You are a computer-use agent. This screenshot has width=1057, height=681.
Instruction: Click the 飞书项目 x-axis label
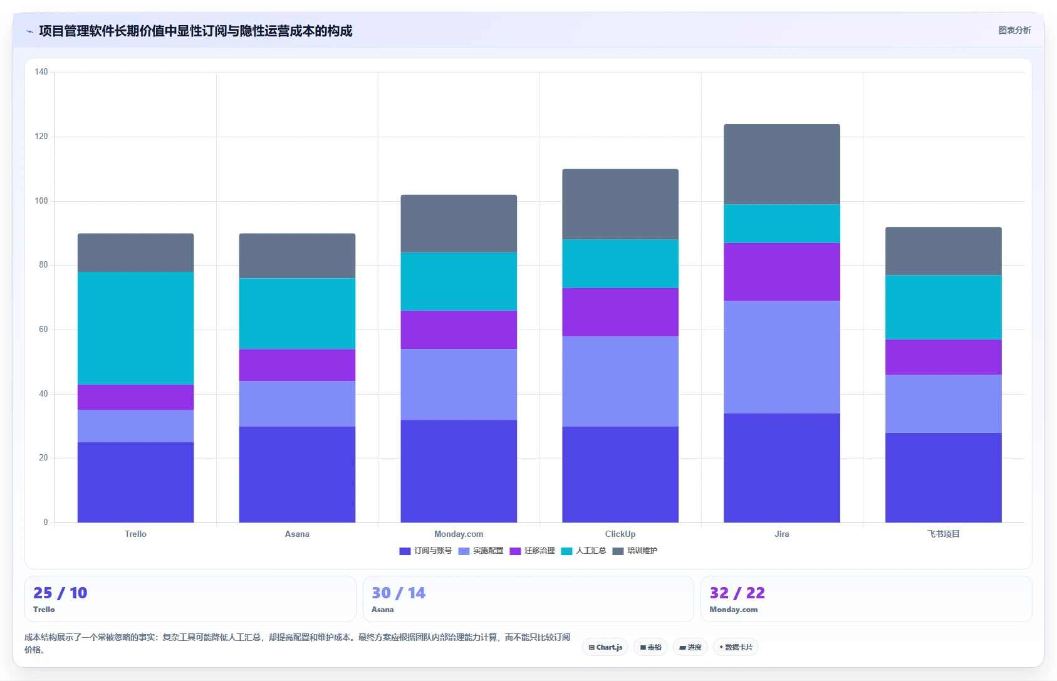pos(944,534)
